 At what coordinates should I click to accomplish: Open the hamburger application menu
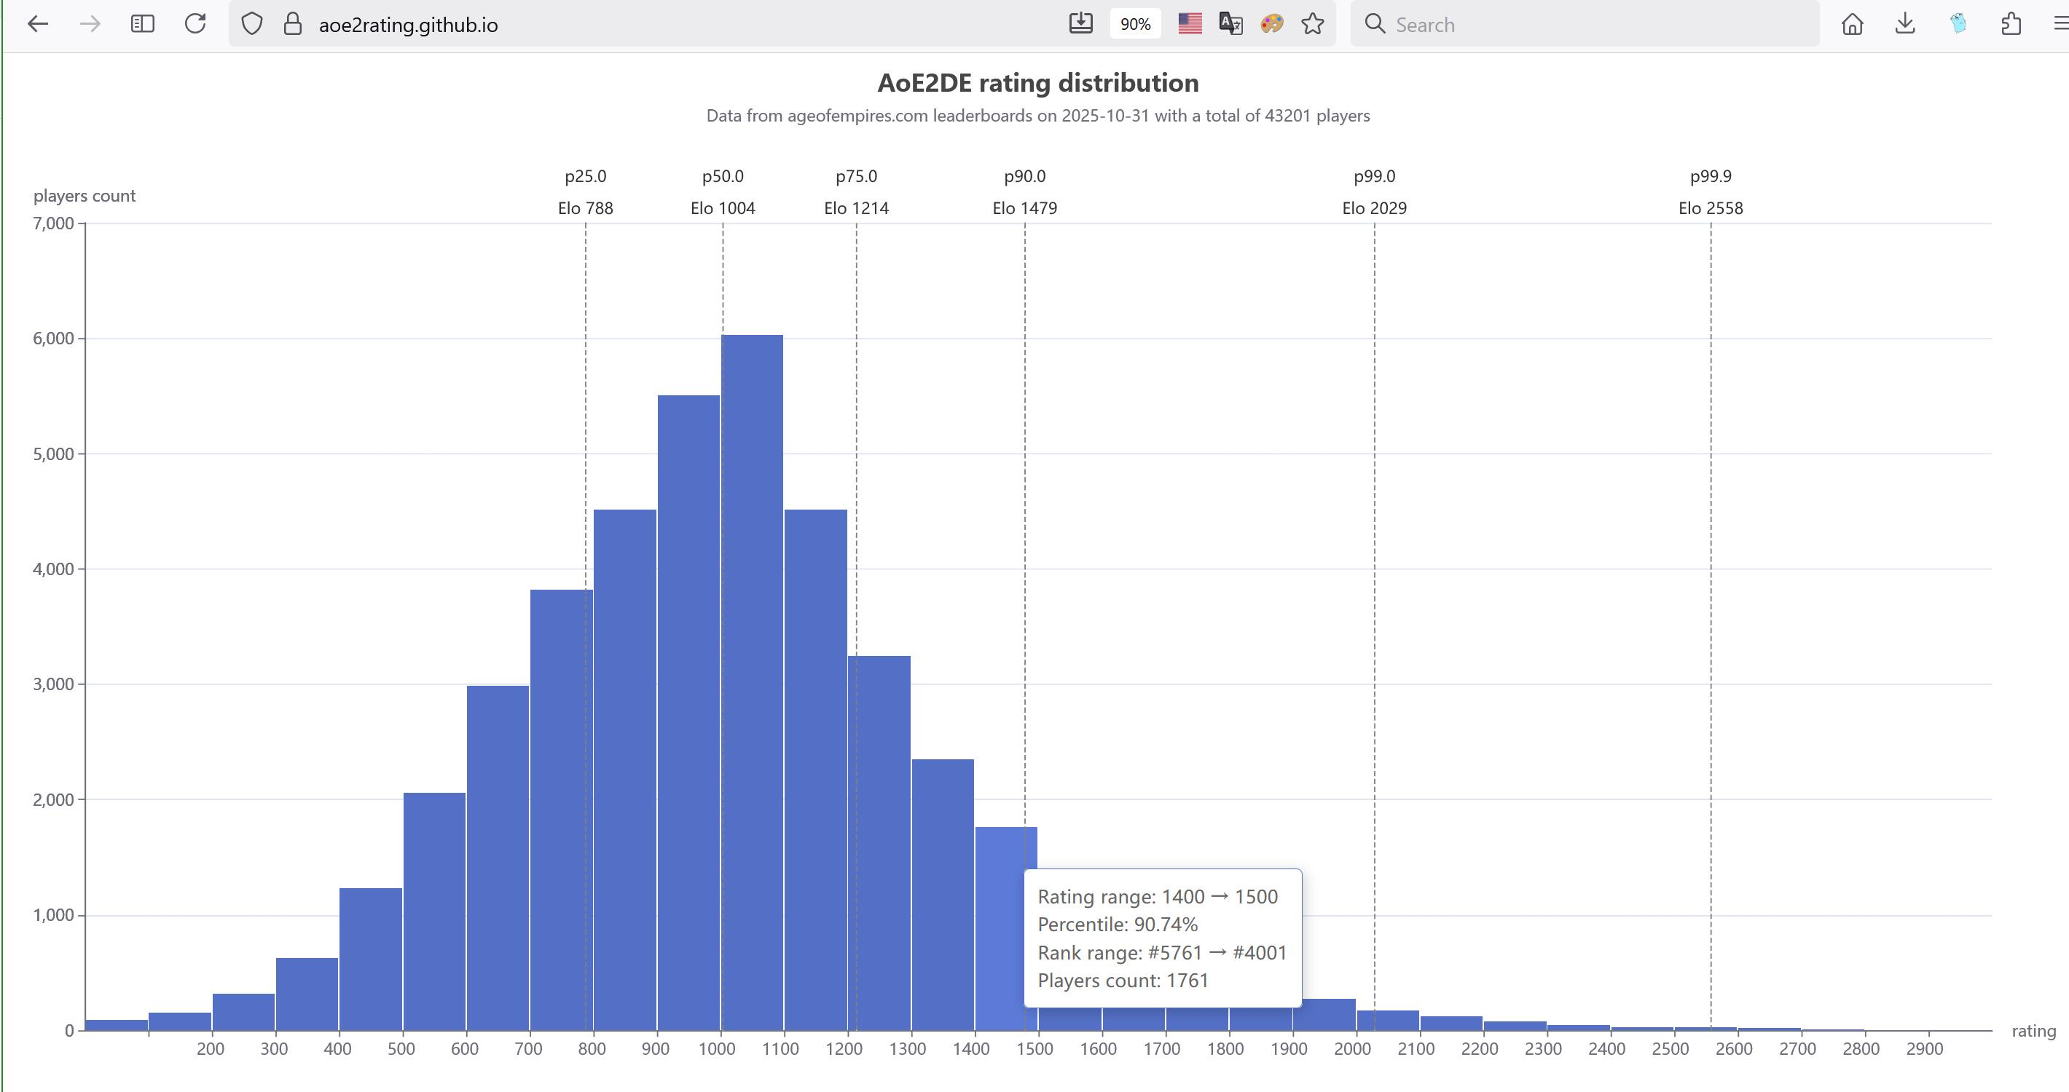coord(2060,24)
